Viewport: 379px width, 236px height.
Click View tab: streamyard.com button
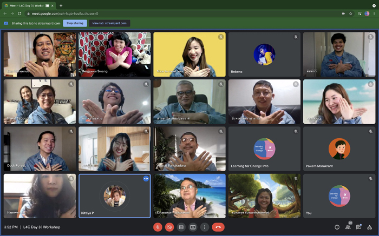pyautogui.click(x=109, y=23)
